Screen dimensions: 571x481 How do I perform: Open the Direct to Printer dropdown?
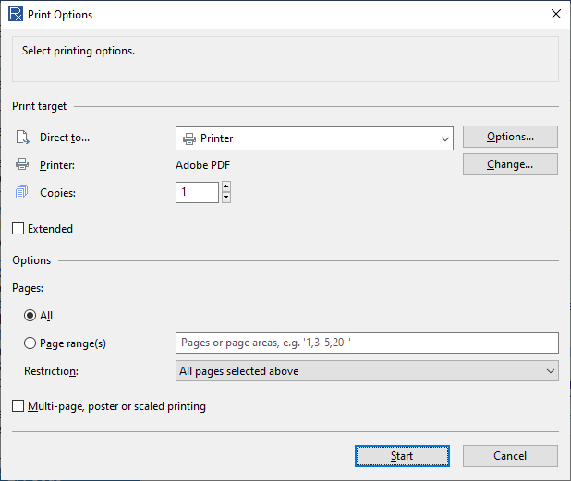pos(314,138)
